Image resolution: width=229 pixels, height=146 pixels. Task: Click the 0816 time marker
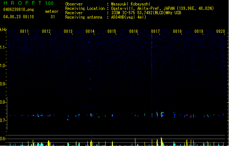coord(134,31)
